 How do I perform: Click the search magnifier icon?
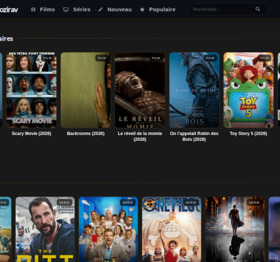click(x=258, y=9)
